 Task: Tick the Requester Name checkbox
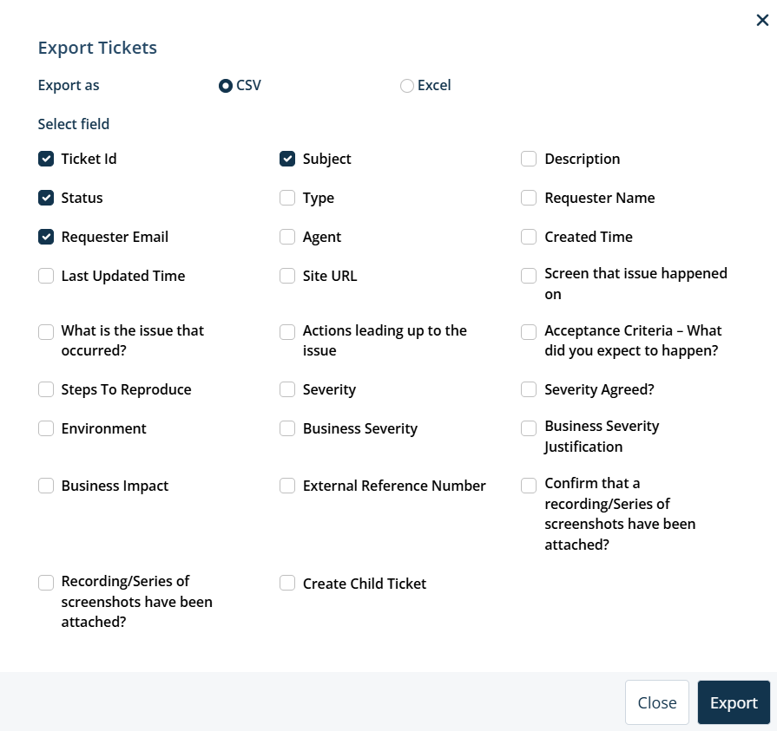[529, 198]
